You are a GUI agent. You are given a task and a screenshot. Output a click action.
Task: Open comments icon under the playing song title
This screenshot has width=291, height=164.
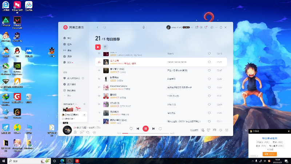pyautogui.click(x=81, y=132)
